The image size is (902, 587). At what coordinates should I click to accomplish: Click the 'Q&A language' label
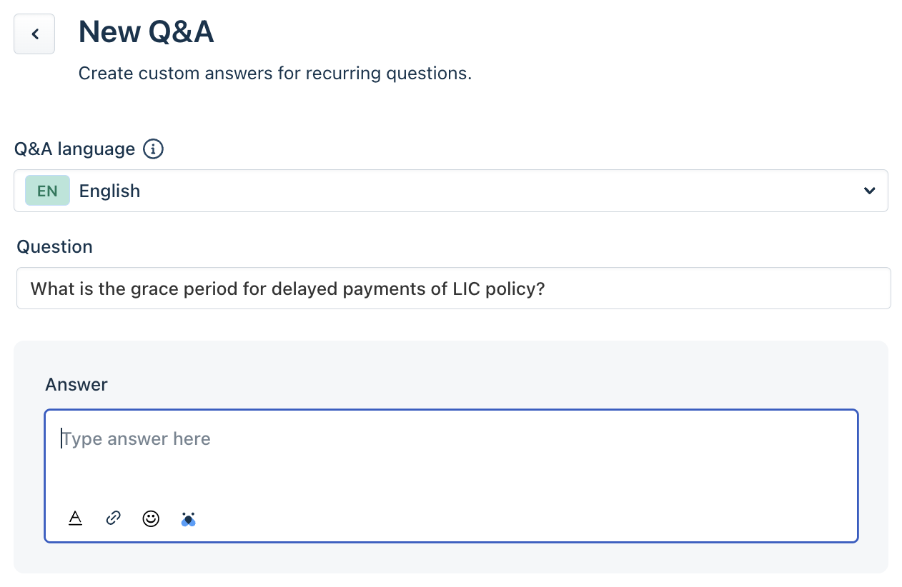click(74, 149)
